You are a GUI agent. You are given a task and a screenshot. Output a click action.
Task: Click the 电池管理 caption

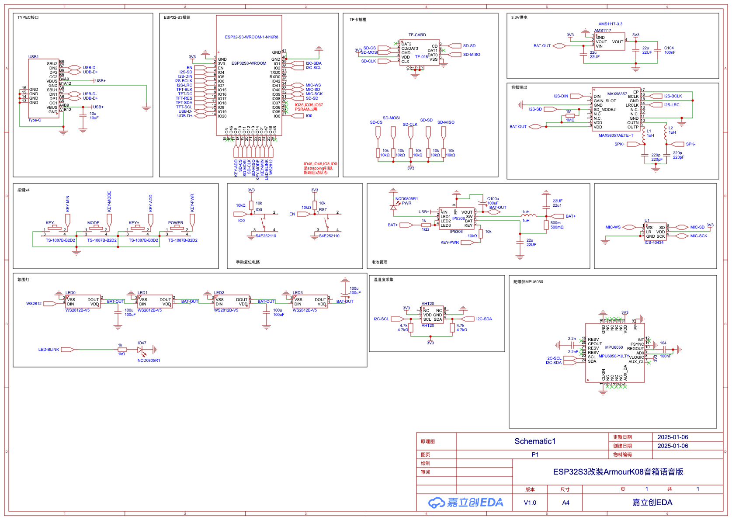[x=379, y=262]
